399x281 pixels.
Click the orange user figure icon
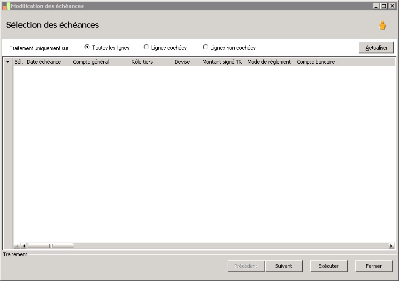coord(382,25)
